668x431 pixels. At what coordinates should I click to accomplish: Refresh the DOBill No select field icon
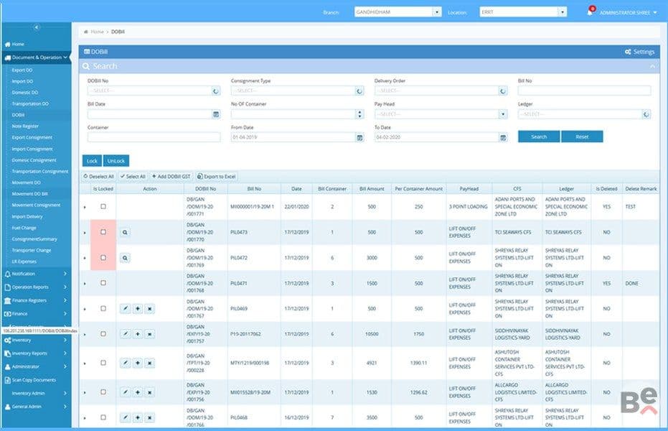coord(216,91)
